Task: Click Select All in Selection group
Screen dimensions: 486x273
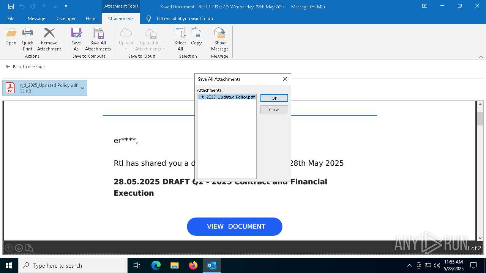Action: coord(180,39)
